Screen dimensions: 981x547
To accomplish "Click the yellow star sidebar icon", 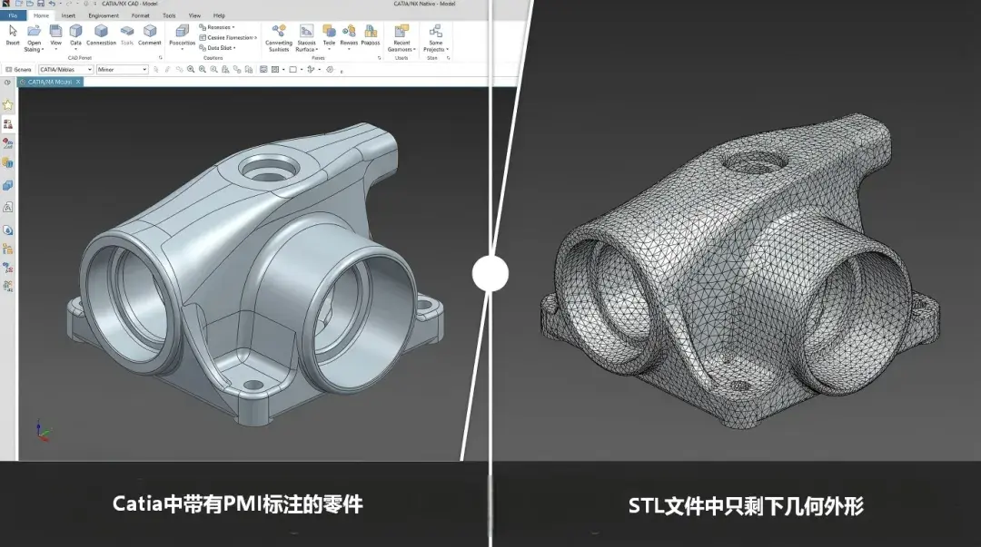I will pyautogui.click(x=8, y=104).
